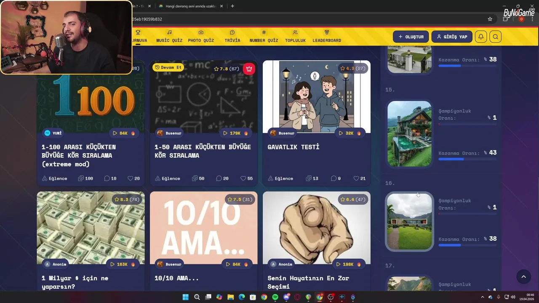
Task: Open the Photo Quiz section
Action: [201, 37]
